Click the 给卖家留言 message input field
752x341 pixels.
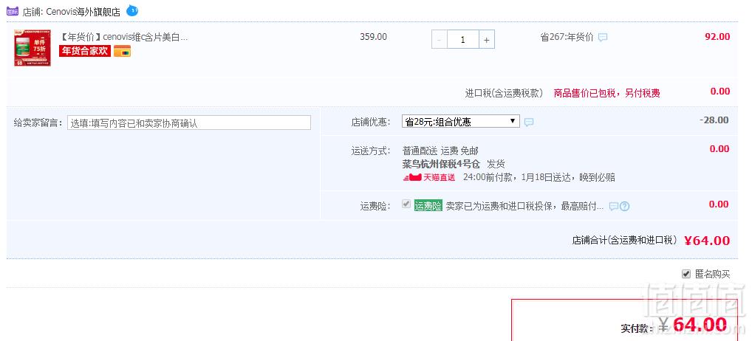(189, 123)
